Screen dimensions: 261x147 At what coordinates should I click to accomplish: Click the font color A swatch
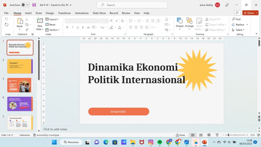click(x=120, y=27)
